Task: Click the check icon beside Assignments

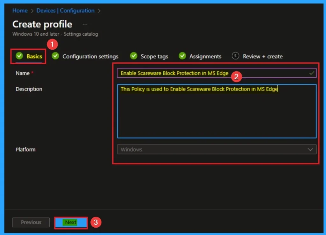Action: point(182,56)
